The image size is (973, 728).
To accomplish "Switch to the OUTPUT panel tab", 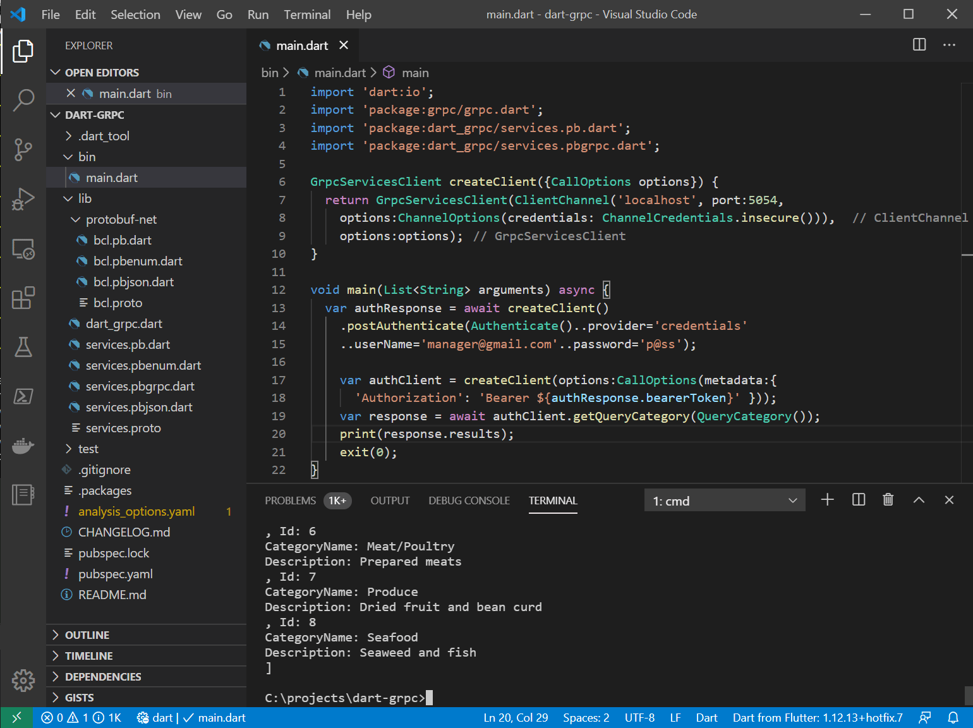I will point(390,500).
